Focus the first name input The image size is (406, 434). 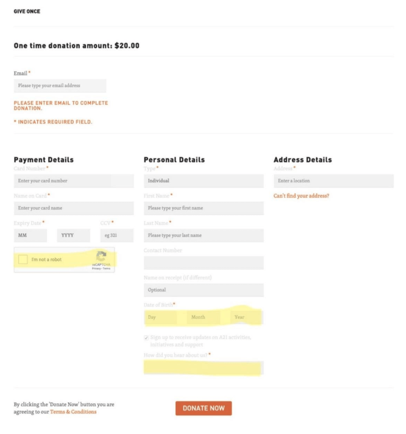[x=203, y=208]
